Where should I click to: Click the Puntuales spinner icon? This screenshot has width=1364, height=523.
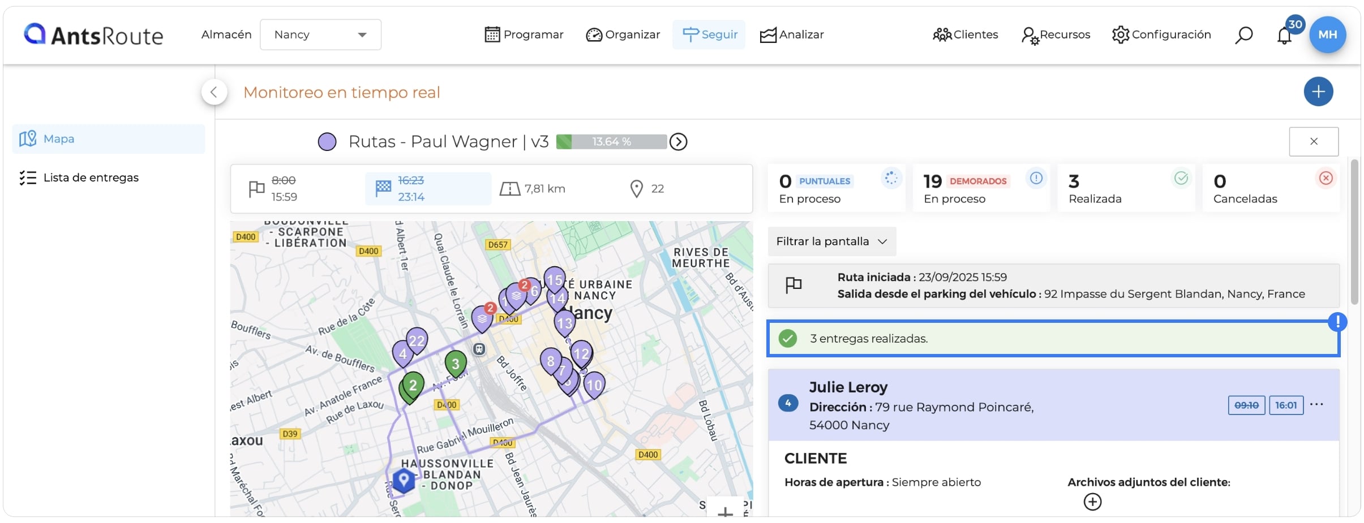point(891,178)
